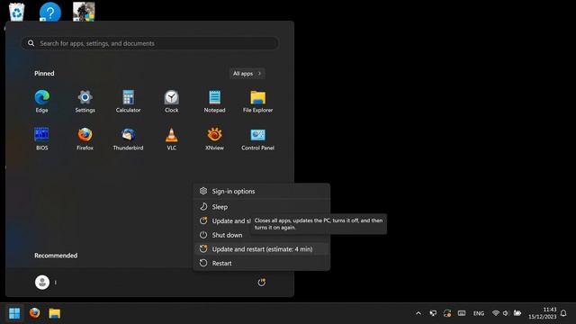Launch Calculator from Start menu
Viewport: 576px width, 324px height.
(x=128, y=101)
